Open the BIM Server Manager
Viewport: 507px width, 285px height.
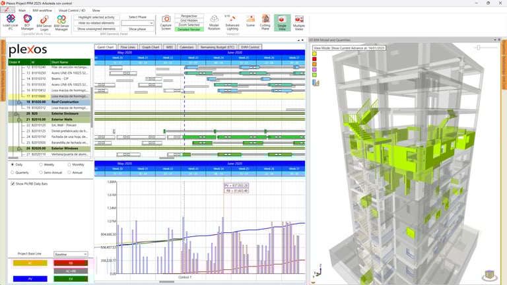61,23
